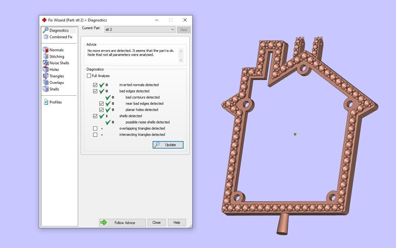Open the Current Part dropdown
Image resolution: width=396 pixels, height=248 pixels.
[140, 30]
